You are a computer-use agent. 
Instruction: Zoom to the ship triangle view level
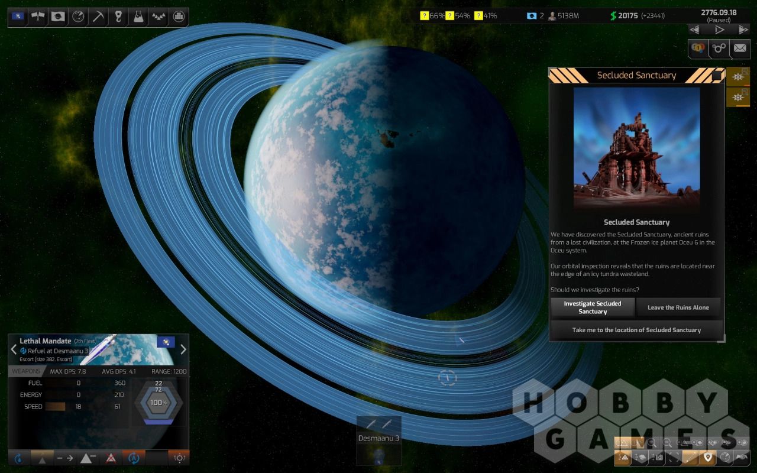click(x=684, y=443)
